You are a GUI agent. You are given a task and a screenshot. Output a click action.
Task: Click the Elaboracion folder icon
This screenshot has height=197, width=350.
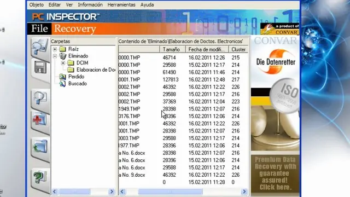click(x=71, y=69)
